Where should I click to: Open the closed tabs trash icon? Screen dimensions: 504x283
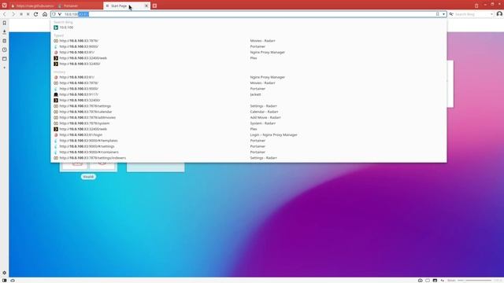[476, 6]
